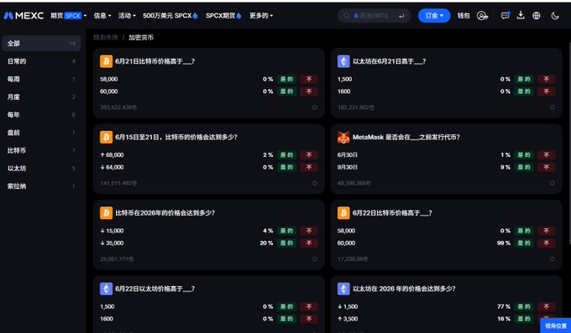Click yes for 1,500 on 以太坊在6月21日
This screenshot has height=333, width=571.
click(524, 79)
